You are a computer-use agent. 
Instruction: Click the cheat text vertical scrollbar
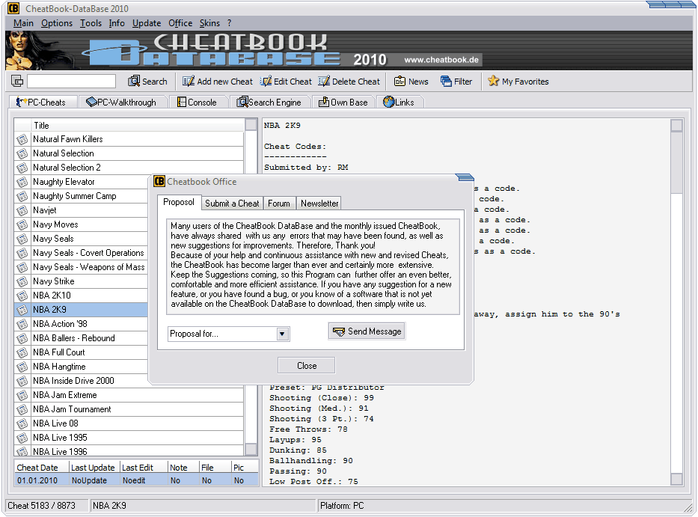pos(676,299)
